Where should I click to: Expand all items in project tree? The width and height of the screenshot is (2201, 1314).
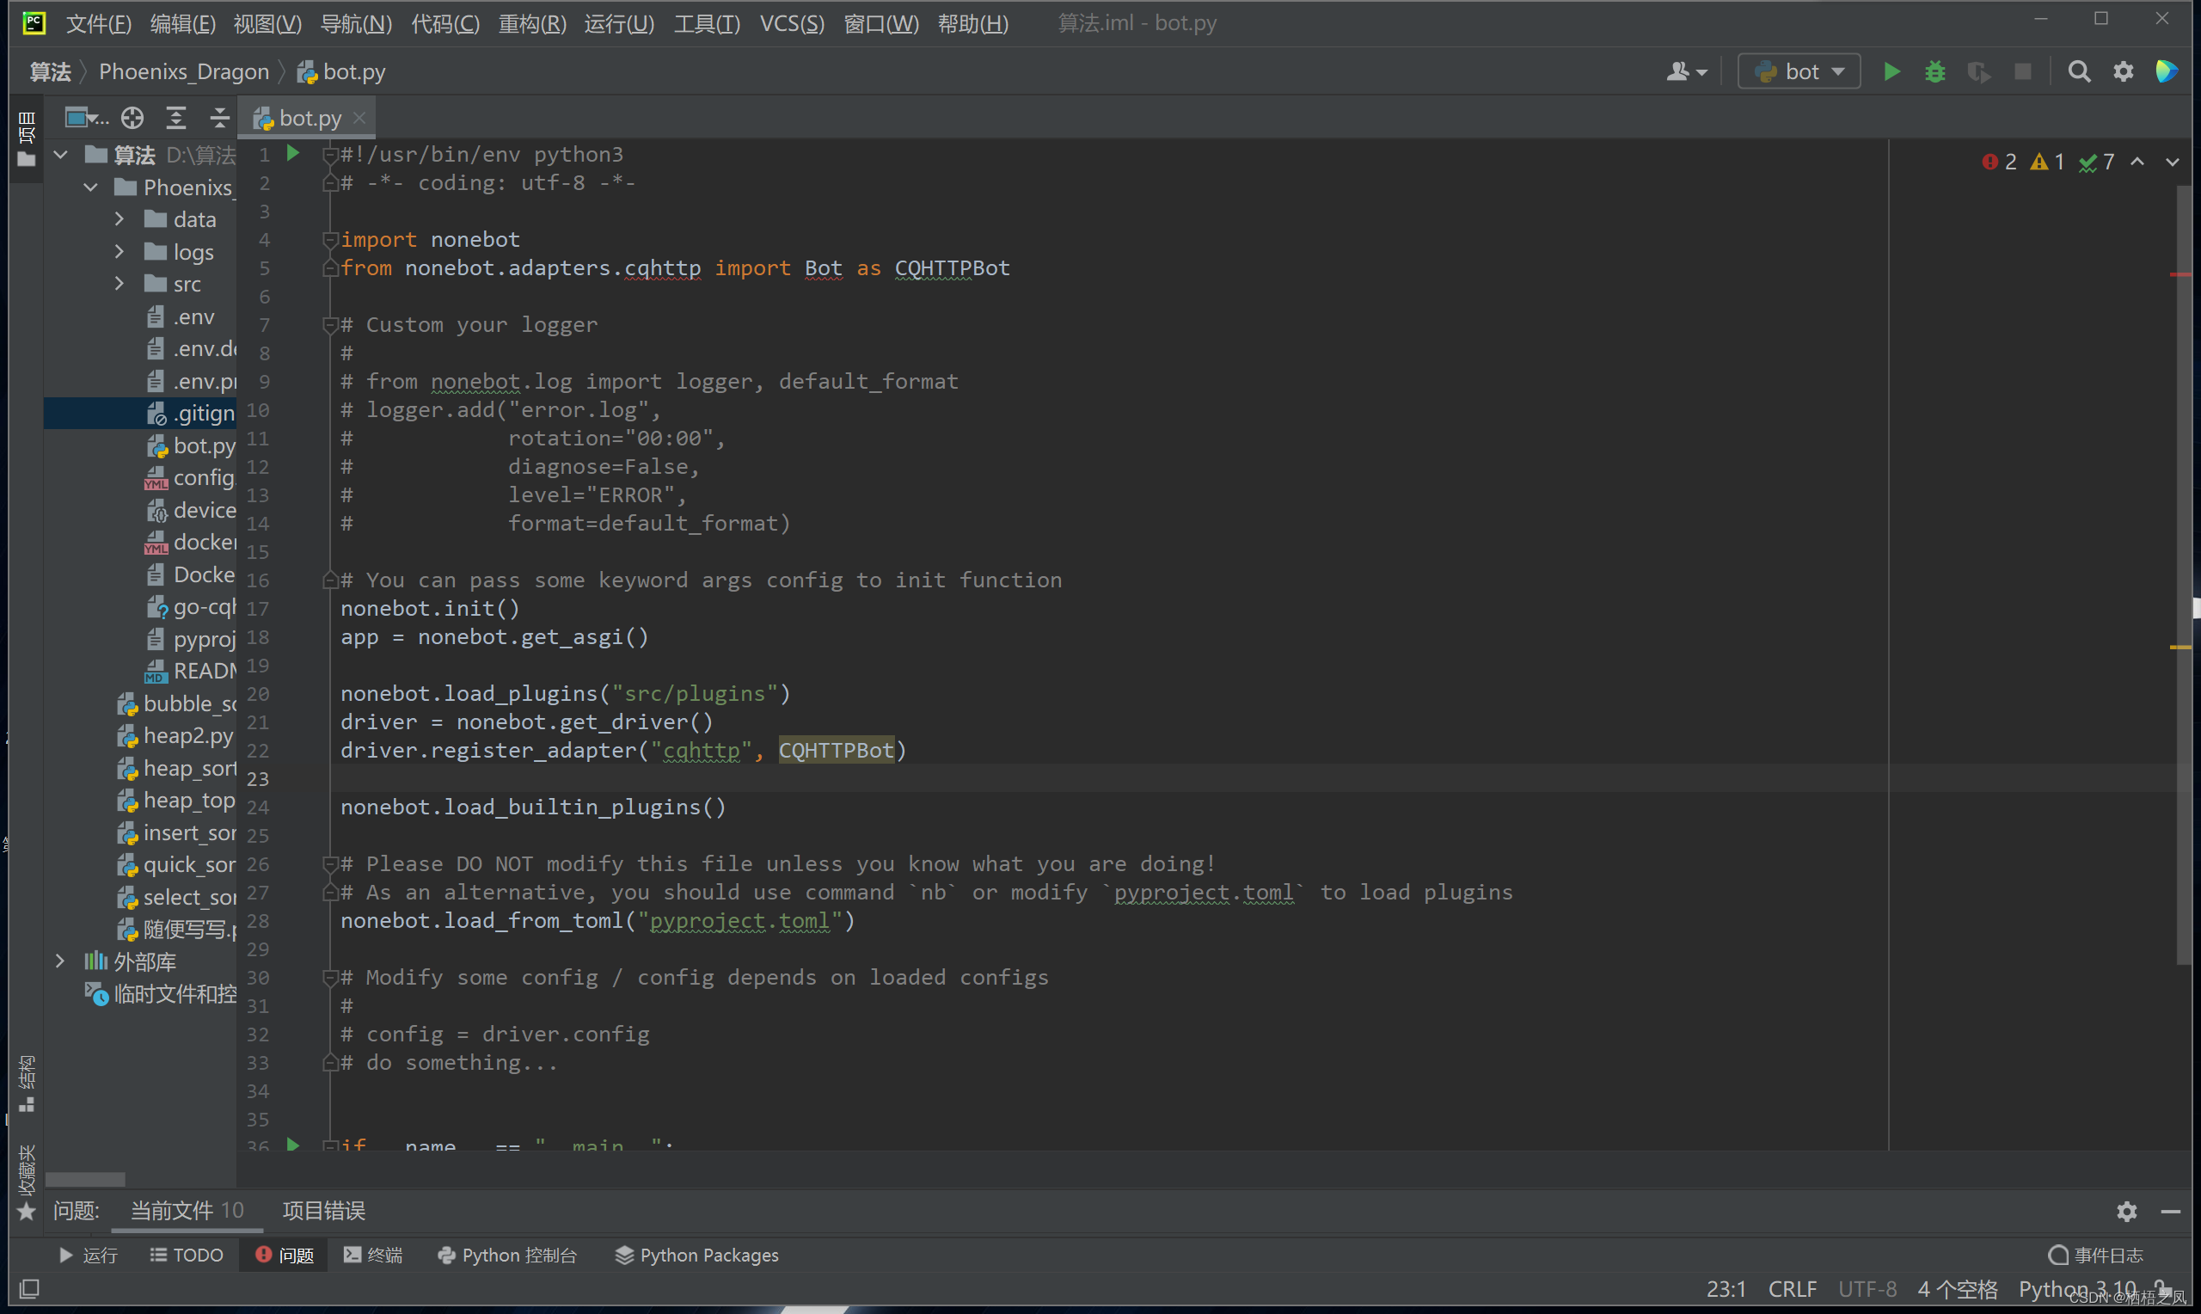pyautogui.click(x=176, y=118)
